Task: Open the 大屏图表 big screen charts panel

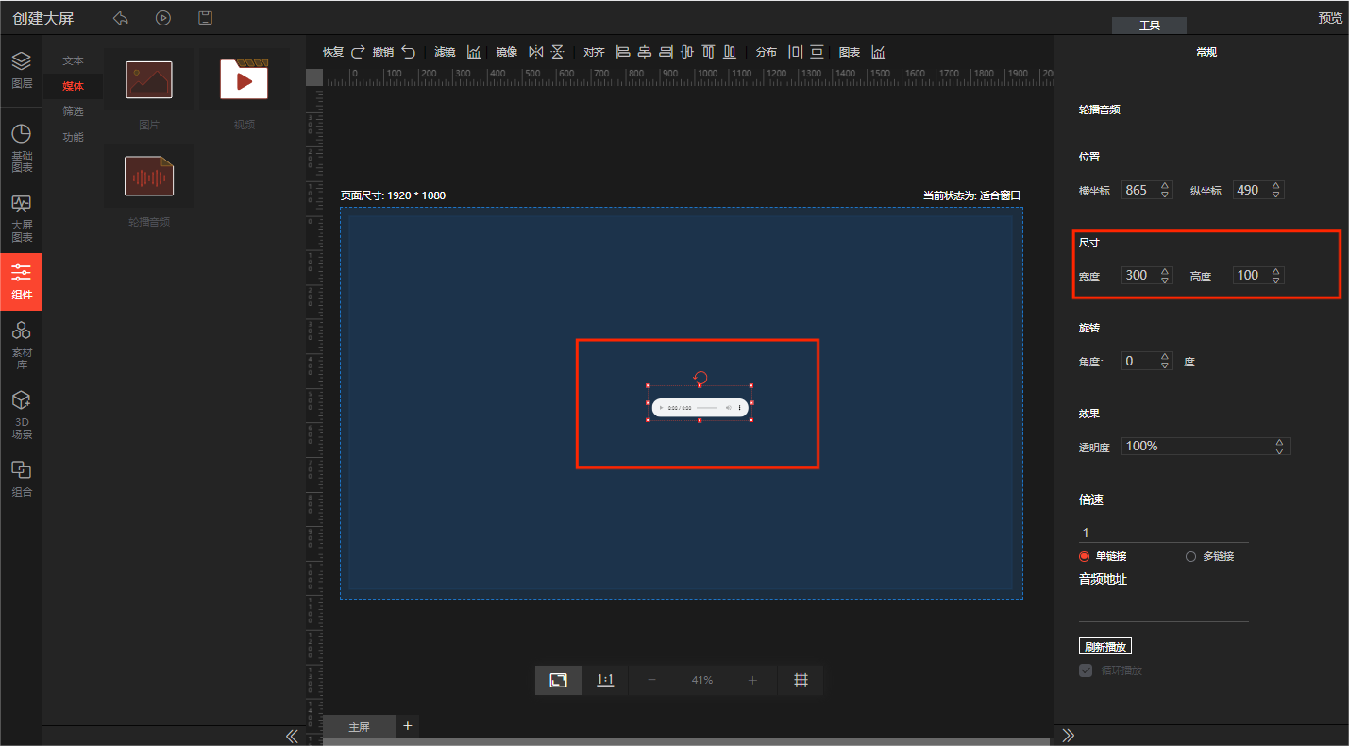Action: pyautogui.click(x=22, y=218)
